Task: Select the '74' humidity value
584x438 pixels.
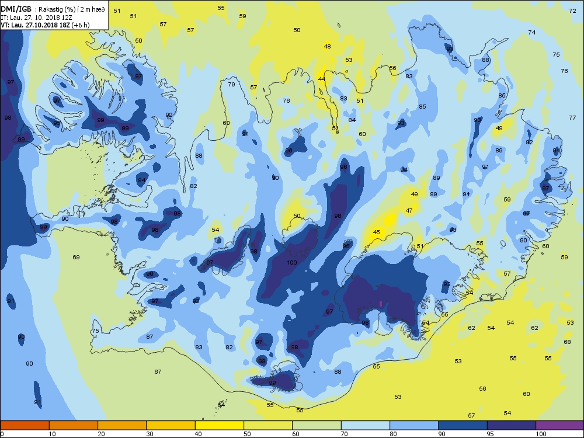Action: 532,32
